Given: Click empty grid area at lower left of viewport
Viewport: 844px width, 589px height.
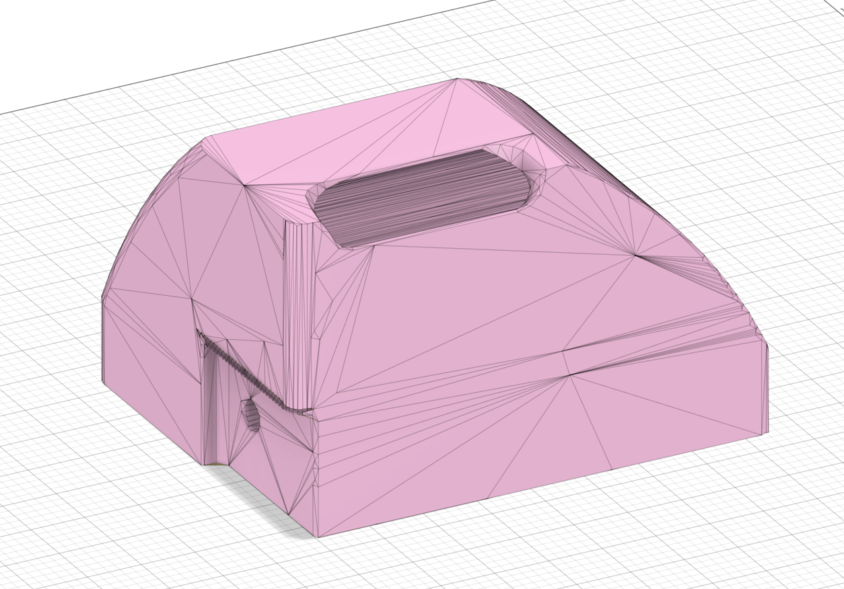Looking at the screenshot, I should tap(81, 511).
